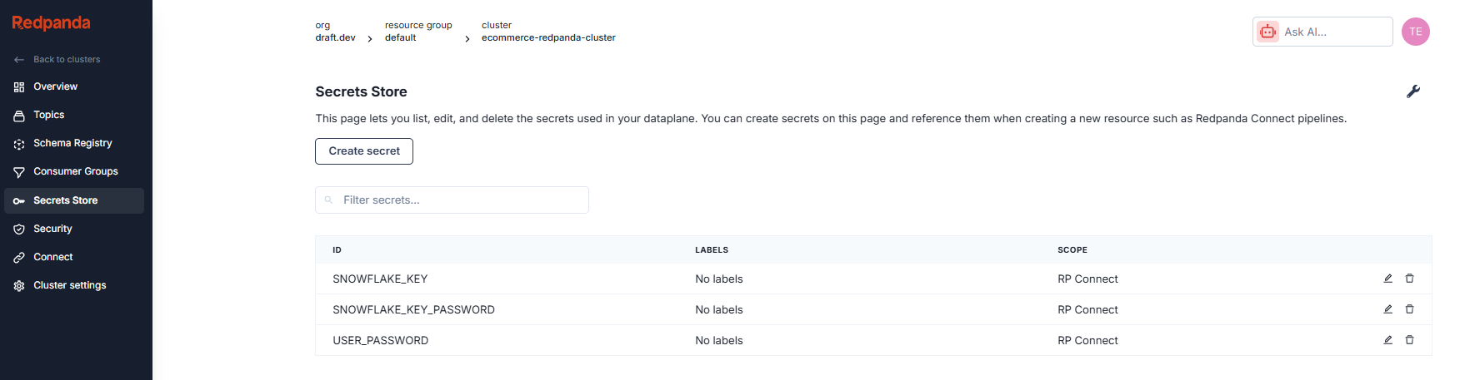Image resolution: width=1460 pixels, height=380 pixels.
Task: Select USER_PASSWORD ID cell
Action: click(380, 340)
